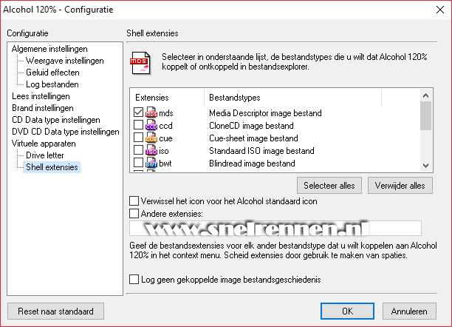Screen dimensions: 452x327
Task: Click the Verwijder alles button
Action: tap(400, 186)
